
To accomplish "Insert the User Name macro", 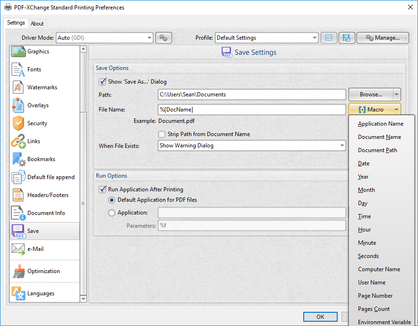I will [x=382, y=283].
